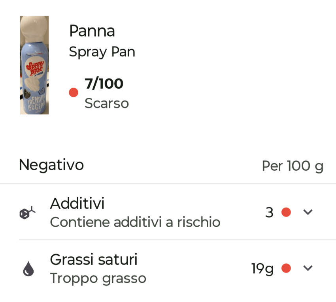Tap the Scarso rating label

coord(107,103)
